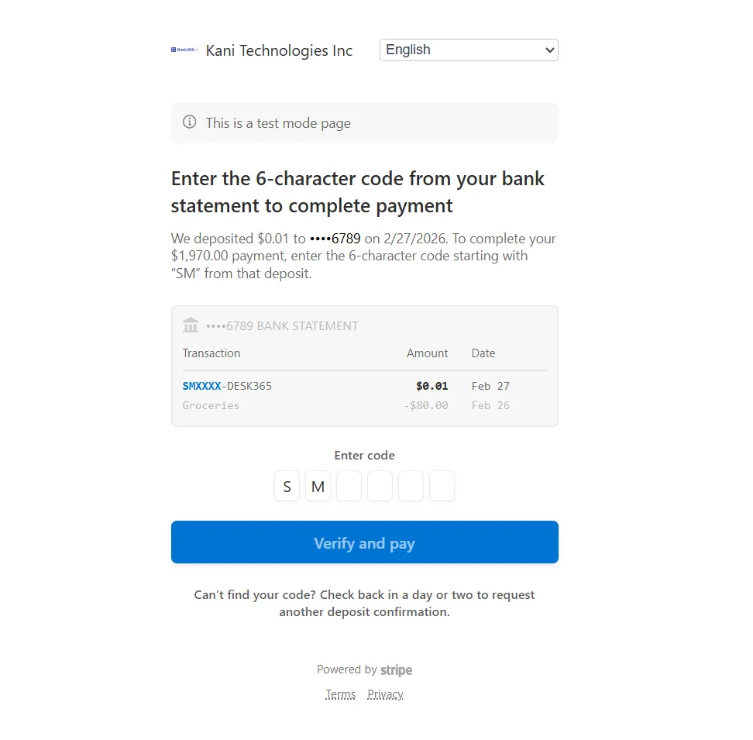753x740 pixels.
Task: Select the SMXXXX-DESK365 transaction entry
Action: coord(227,385)
